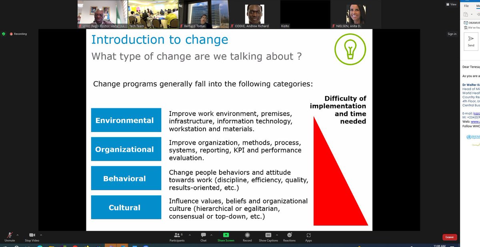This screenshot has width=480, height=247.
Task: Click the green encryption shield icon
Action: 4,34
